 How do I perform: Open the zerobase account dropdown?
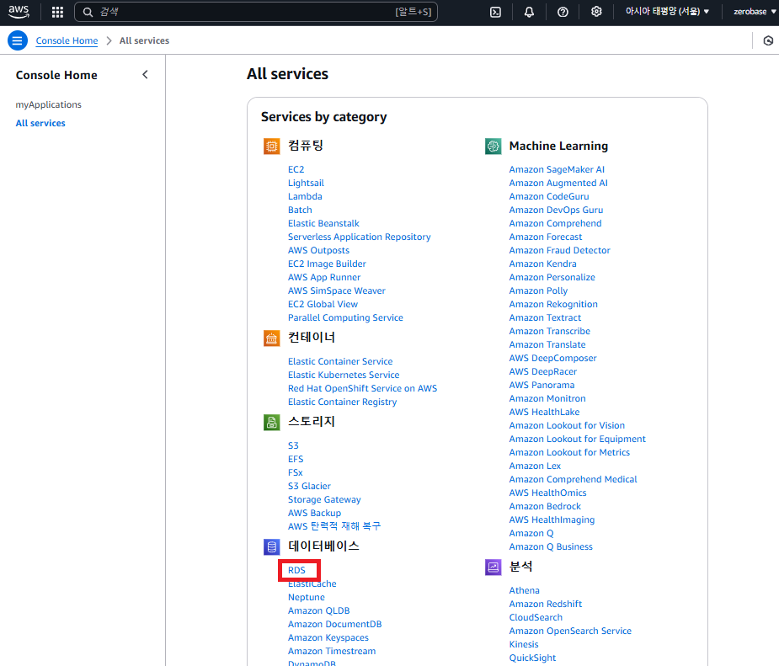point(755,12)
